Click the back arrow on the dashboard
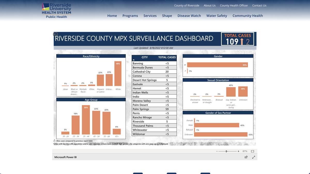The width and height of the screenshot is (310, 174). click(55, 34)
